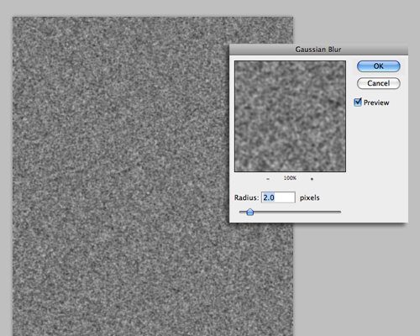Click the 100% zoom level text
Viewport: 420px width, 336px height.
[x=290, y=178]
